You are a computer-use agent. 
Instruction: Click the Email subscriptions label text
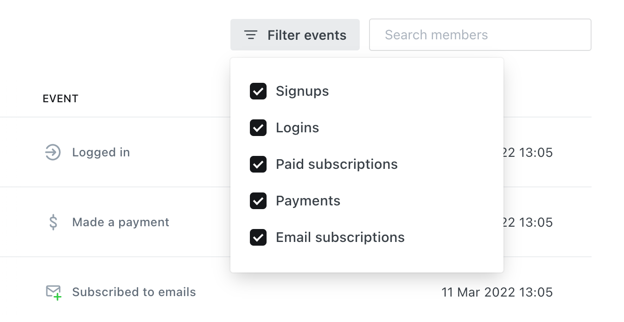click(x=340, y=237)
